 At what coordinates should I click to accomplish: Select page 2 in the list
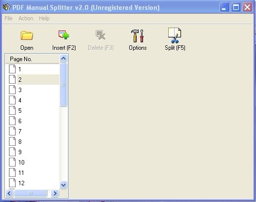34,79
